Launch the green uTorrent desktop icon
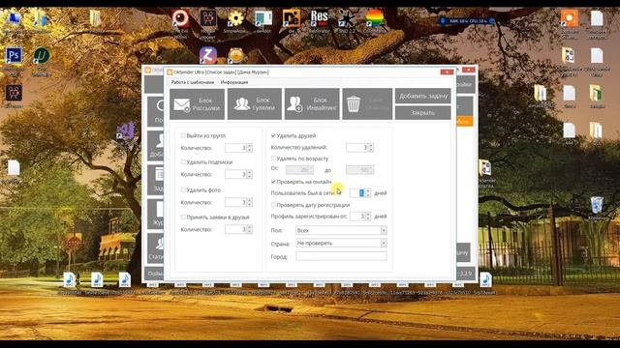 coord(41,56)
